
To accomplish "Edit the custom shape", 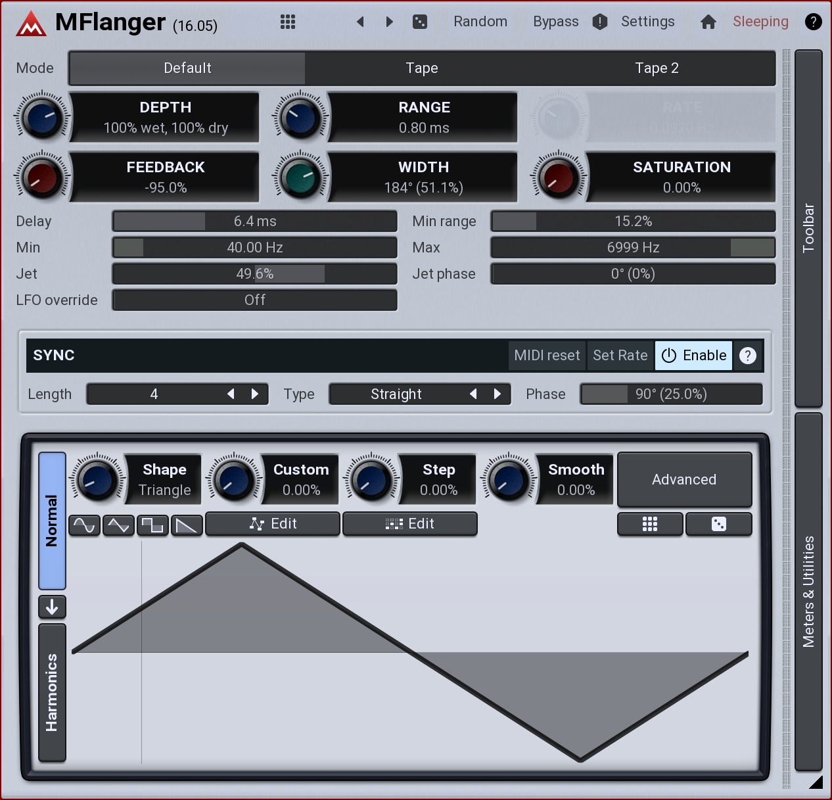I will (273, 524).
